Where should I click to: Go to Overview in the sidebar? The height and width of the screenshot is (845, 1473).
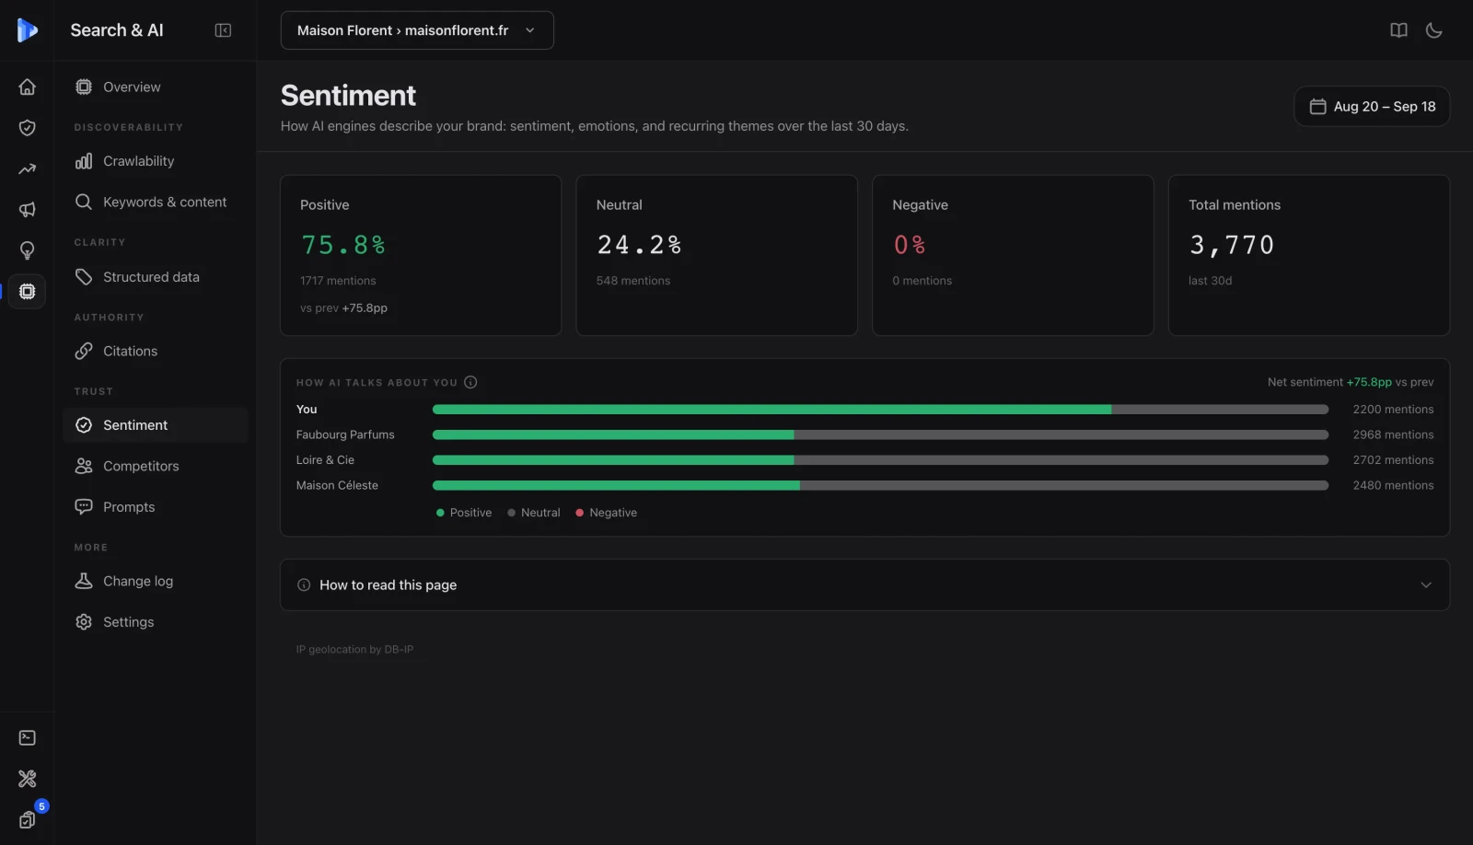click(156, 87)
